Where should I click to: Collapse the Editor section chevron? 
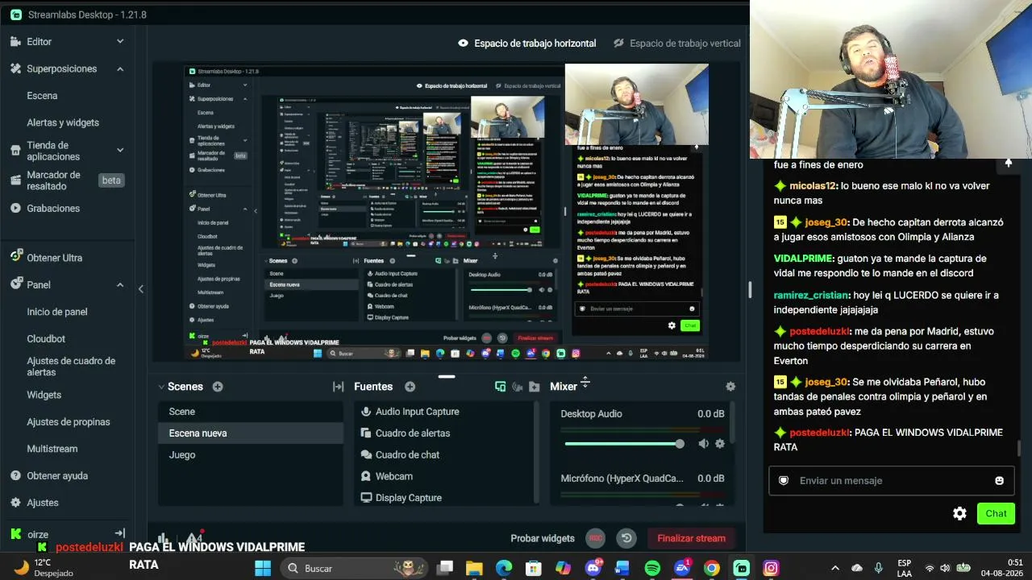[120, 41]
